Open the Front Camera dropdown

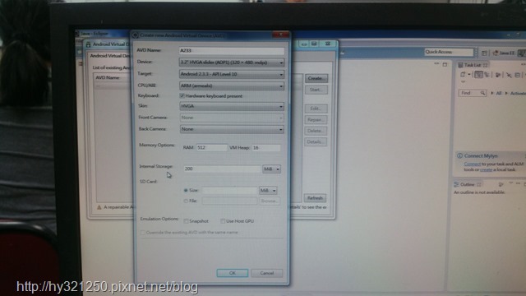tap(232, 118)
